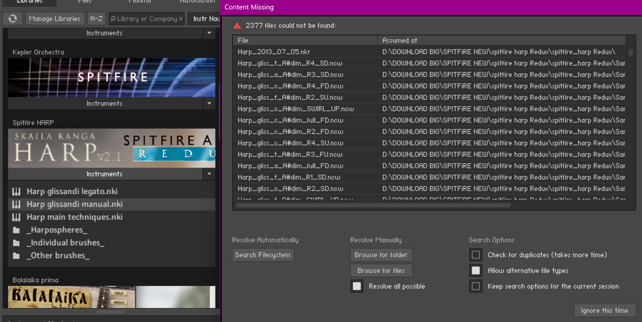
Task: Click the refresh libraries icon
Action: [x=13, y=19]
